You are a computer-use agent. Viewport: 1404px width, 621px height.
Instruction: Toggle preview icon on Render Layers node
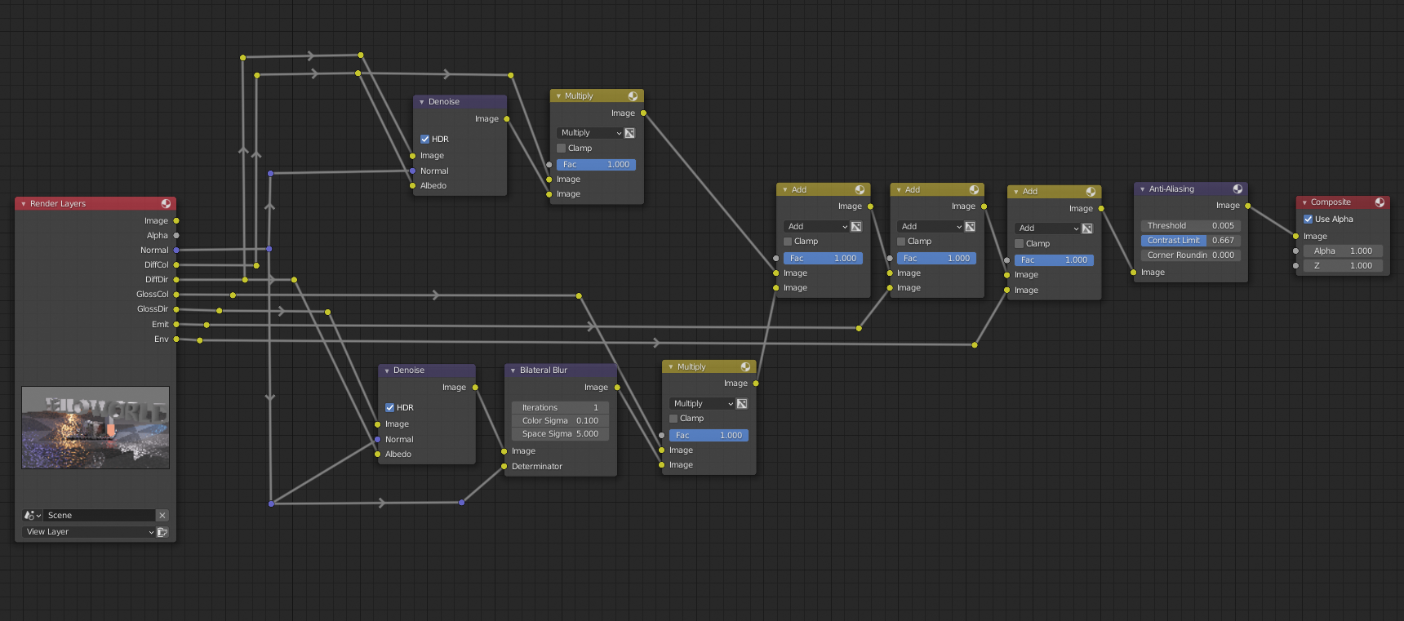pos(166,203)
